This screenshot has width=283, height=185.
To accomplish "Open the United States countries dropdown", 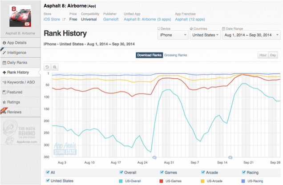I will coord(205,35).
